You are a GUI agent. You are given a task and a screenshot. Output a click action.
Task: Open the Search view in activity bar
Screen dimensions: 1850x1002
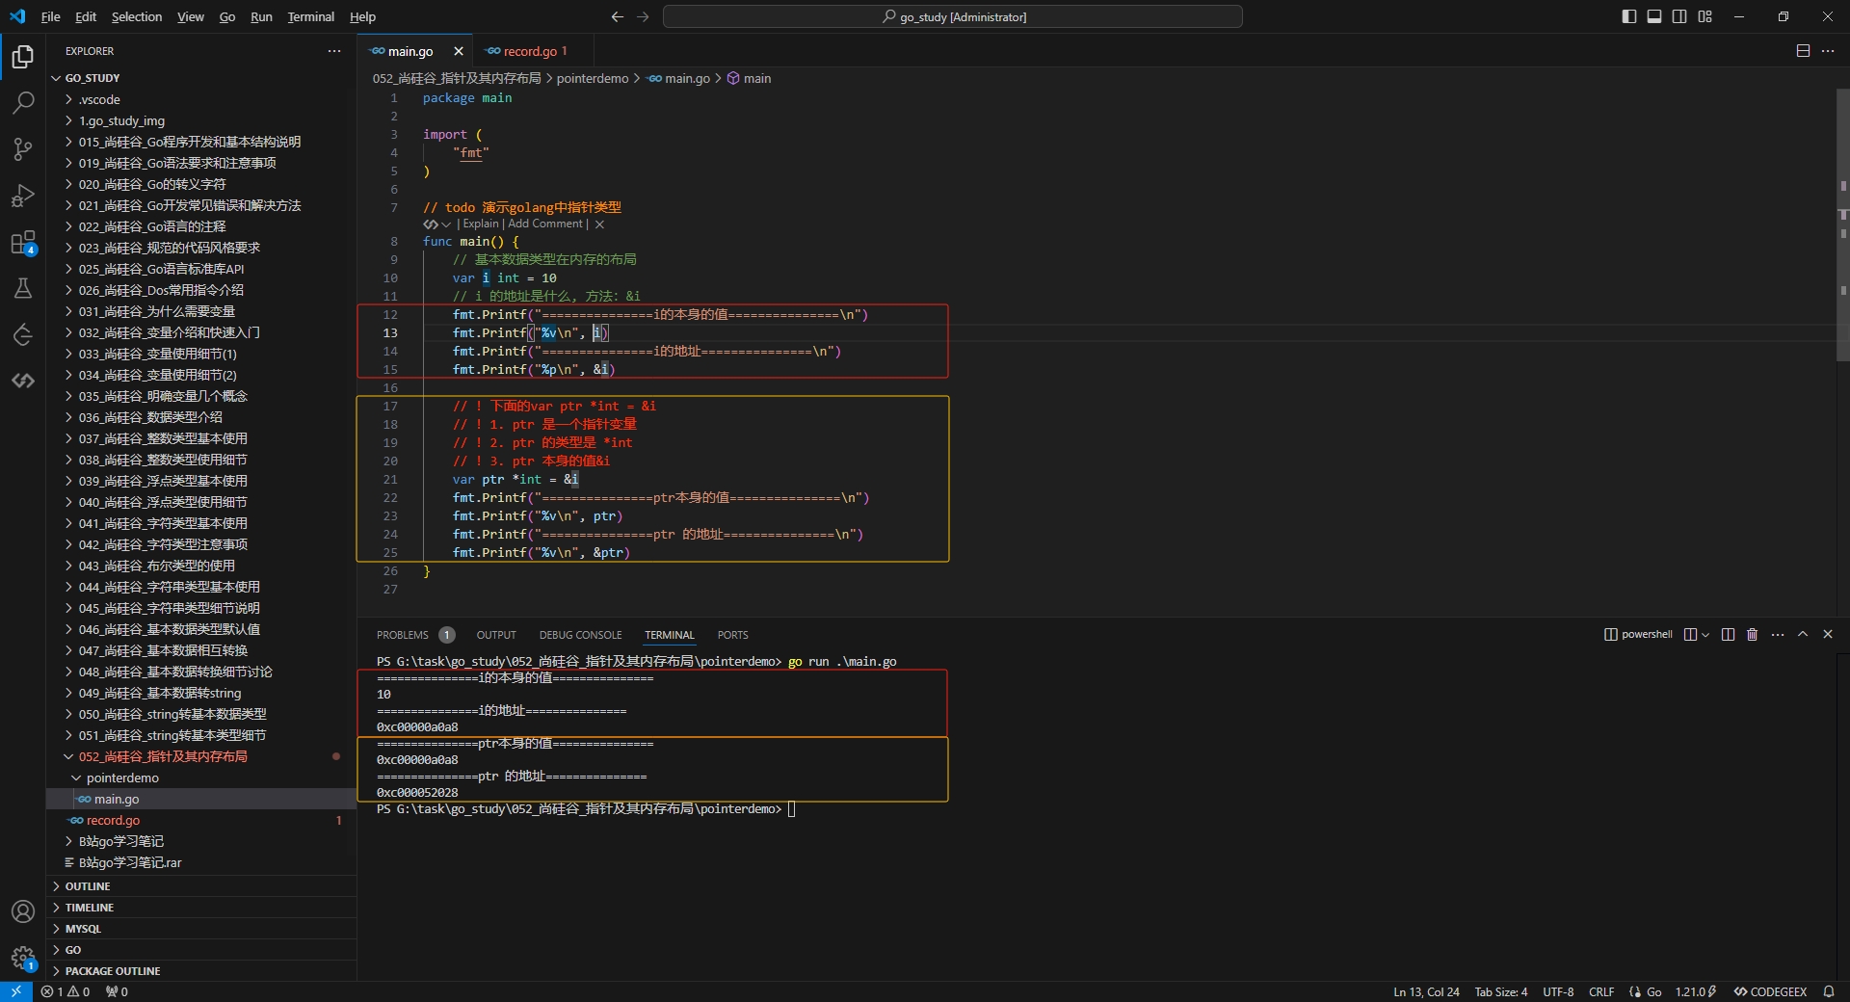pyautogui.click(x=23, y=102)
